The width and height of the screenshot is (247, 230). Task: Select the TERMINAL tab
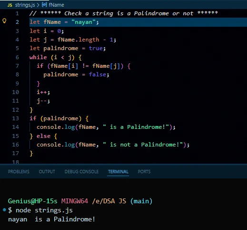pos(118,172)
